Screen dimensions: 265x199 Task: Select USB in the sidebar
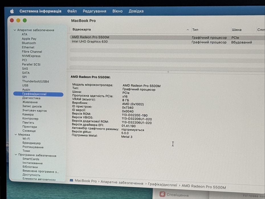[25, 85]
